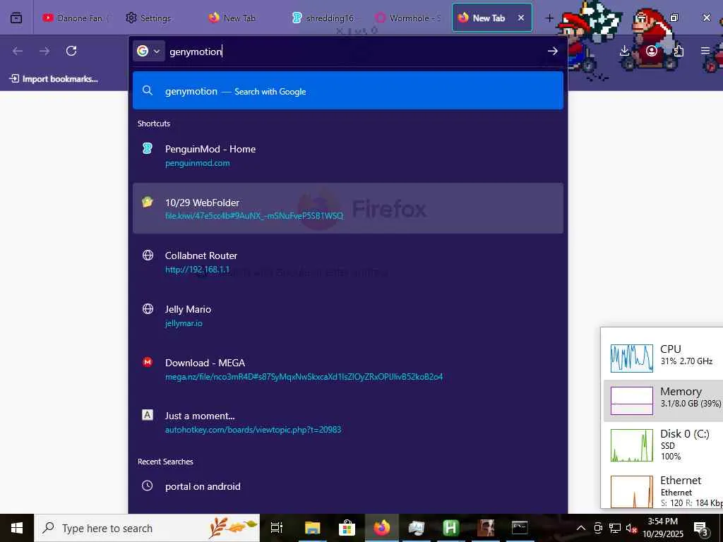The width and height of the screenshot is (723, 542).
Task: Open PenguinMod - Home shortcut
Action: [x=348, y=156]
